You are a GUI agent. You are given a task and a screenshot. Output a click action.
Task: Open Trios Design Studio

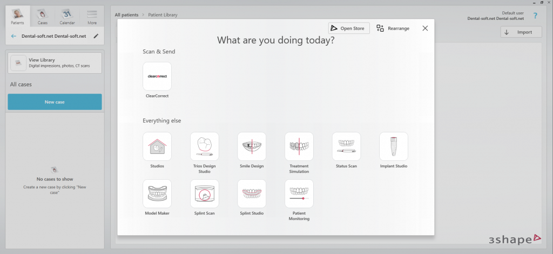pos(205,146)
